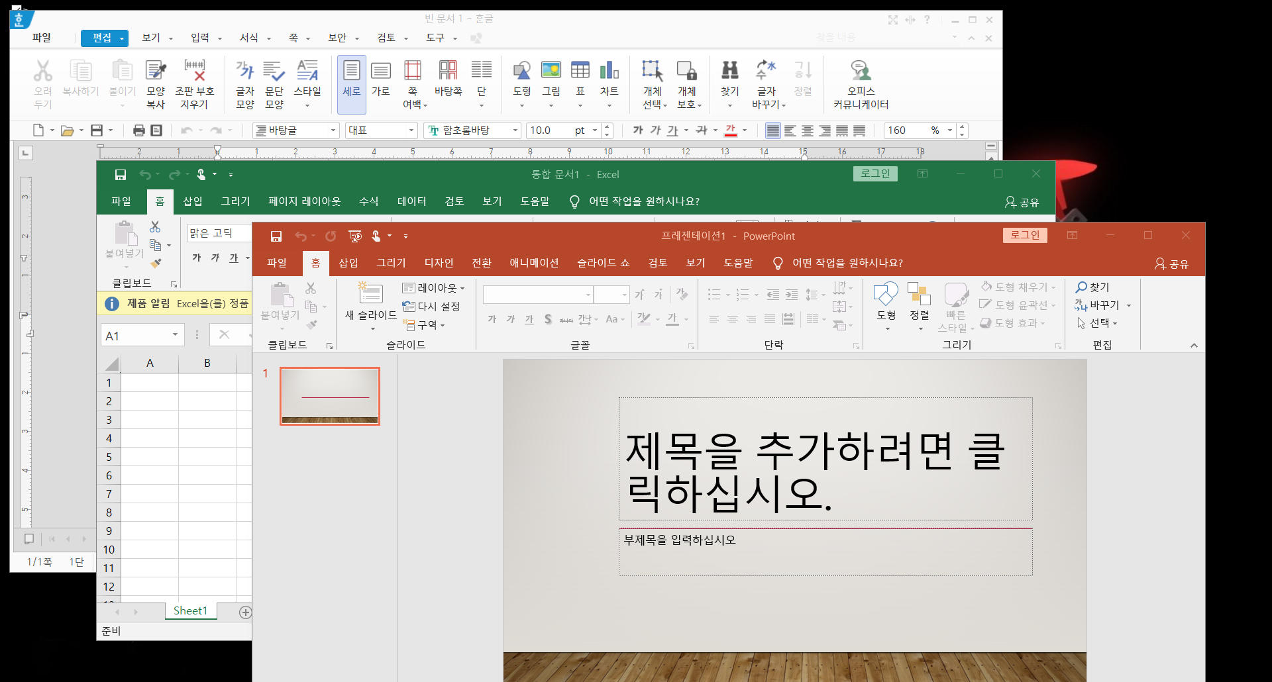Click the save icon in Excel title bar

coord(121,175)
